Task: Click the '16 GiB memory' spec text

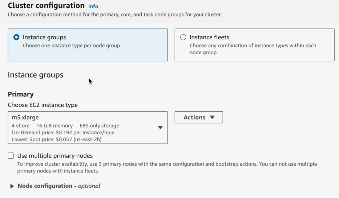Action: click(55, 126)
